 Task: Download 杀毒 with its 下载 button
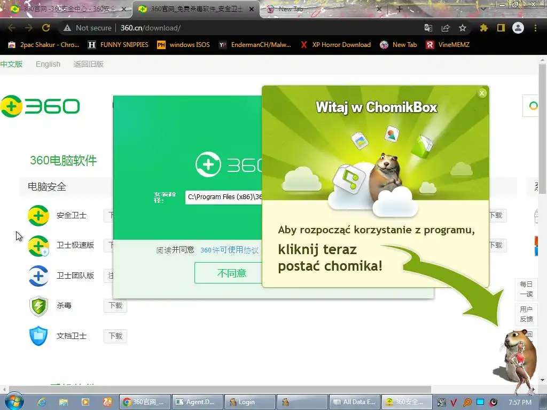coord(115,306)
